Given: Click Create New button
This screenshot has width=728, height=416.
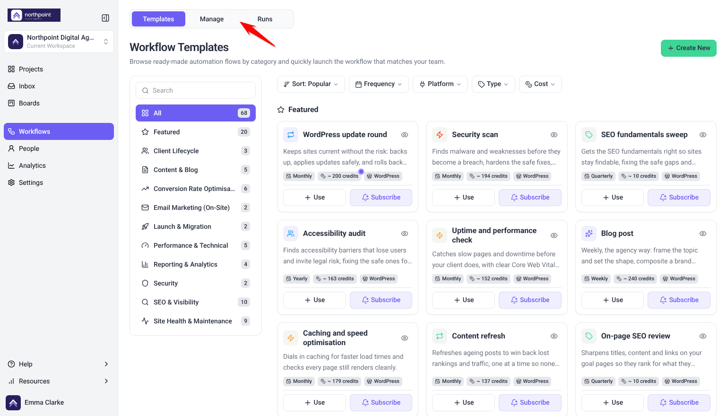Looking at the screenshot, I should click(689, 48).
